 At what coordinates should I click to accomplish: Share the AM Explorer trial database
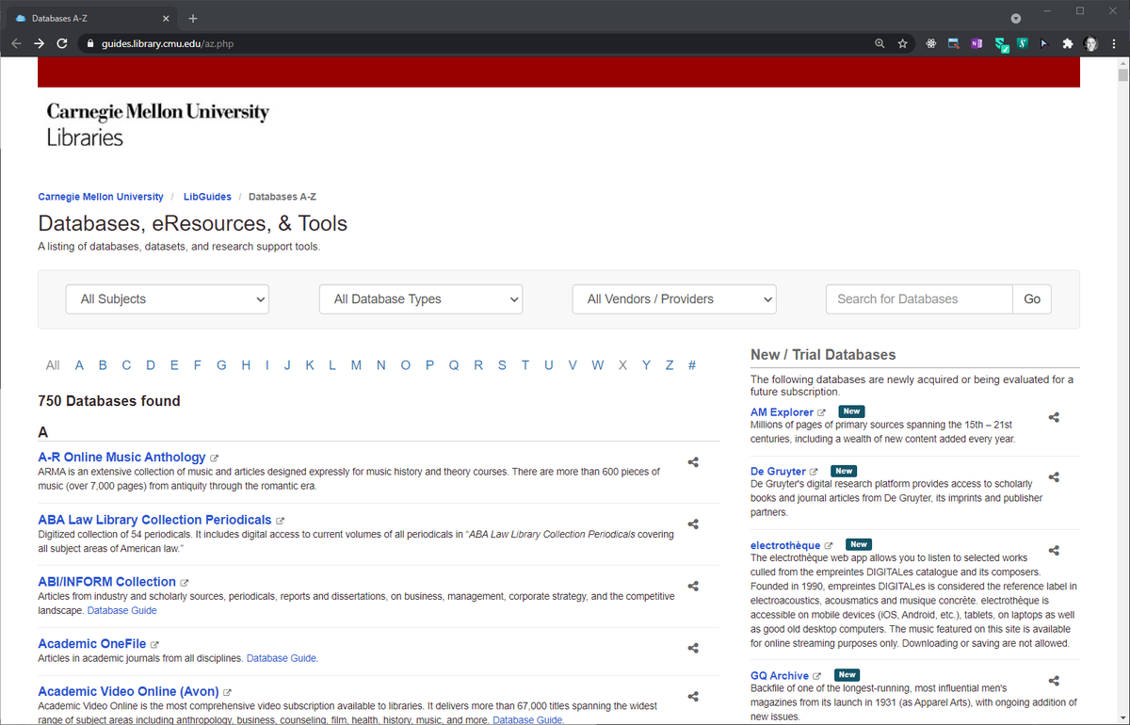[1054, 417]
